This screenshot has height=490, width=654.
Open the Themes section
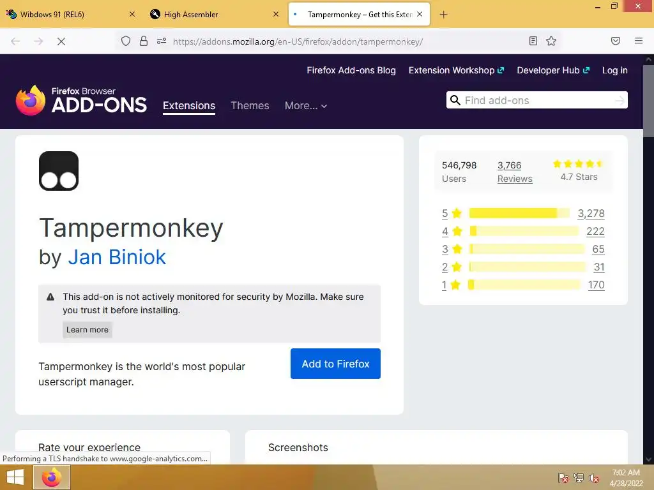[250, 105]
